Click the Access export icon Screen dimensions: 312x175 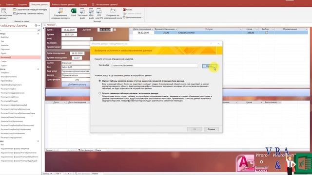tap(128, 10)
